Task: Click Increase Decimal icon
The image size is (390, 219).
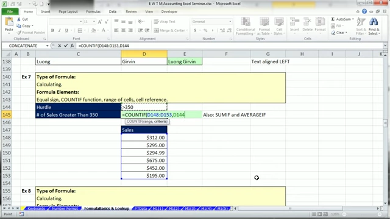Action: (x=222, y=30)
